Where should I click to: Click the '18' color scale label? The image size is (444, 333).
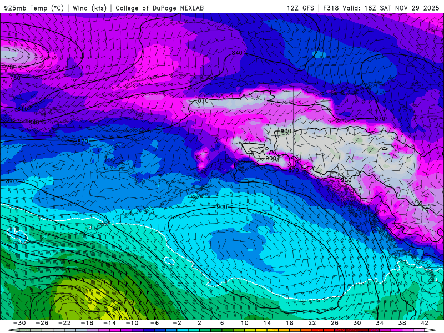coord(290,323)
